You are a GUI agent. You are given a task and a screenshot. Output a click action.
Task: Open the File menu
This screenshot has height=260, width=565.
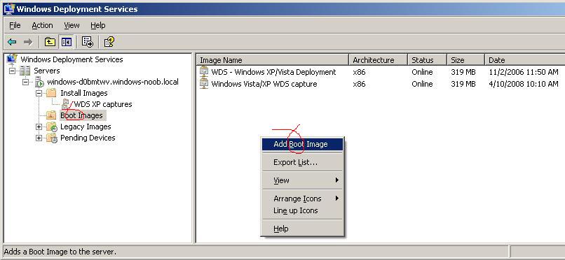[x=15, y=25]
